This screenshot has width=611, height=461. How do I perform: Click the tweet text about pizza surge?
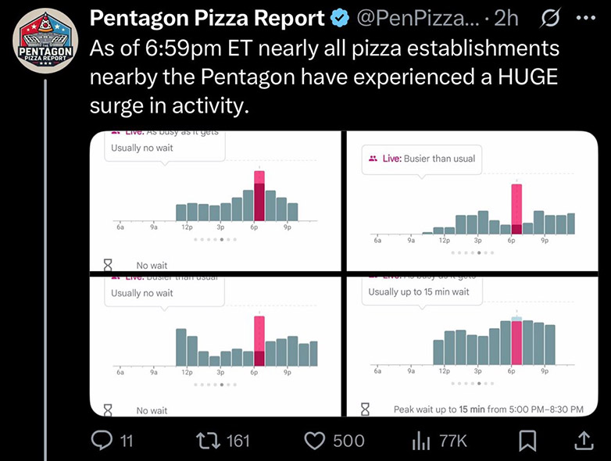(x=324, y=77)
